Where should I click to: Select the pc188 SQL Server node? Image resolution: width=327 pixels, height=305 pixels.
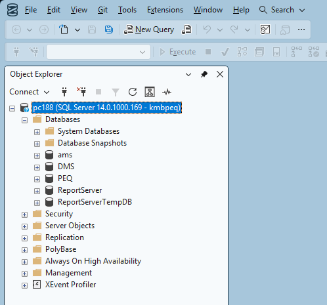[106, 108]
